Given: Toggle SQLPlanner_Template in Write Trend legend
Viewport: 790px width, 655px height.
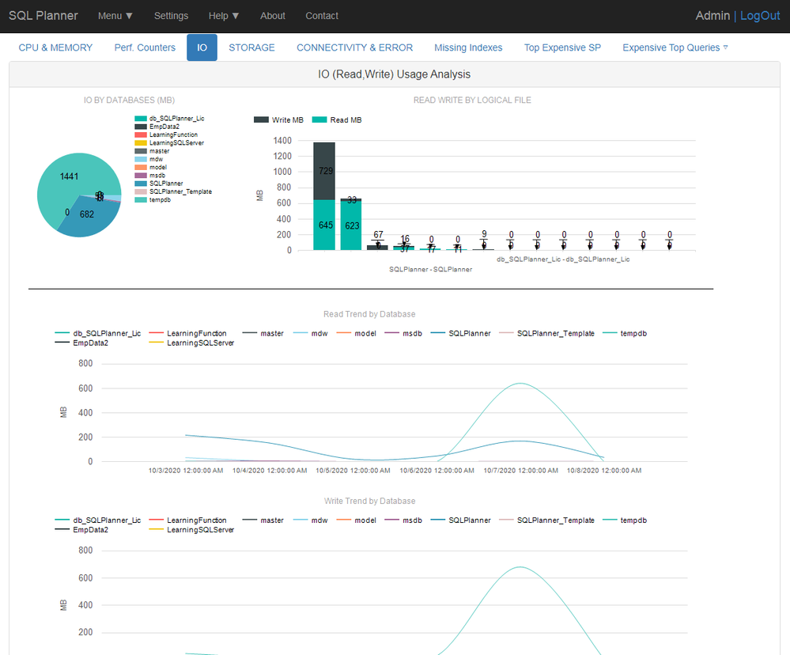Looking at the screenshot, I should pos(546,520).
